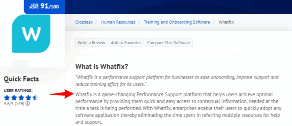The height and width of the screenshot is (126, 292).
Task: Click the Whatfix W logo
Action: tap(31, 33)
